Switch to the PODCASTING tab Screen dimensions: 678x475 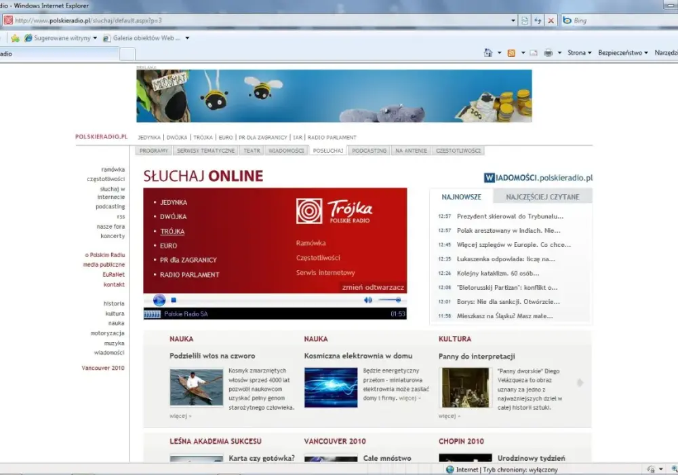tap(370, 151)
